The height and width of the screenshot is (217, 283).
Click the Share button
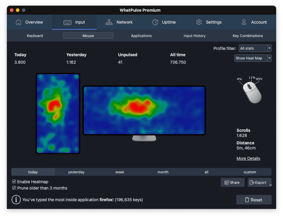(232, 182)
